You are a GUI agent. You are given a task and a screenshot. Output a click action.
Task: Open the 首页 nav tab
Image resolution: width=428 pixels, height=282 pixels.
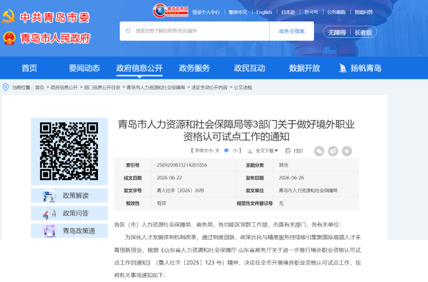[29, 68]
